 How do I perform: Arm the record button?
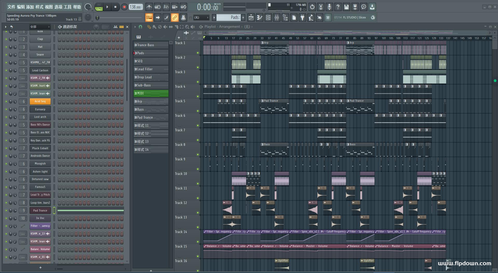(x=124, y=7)
